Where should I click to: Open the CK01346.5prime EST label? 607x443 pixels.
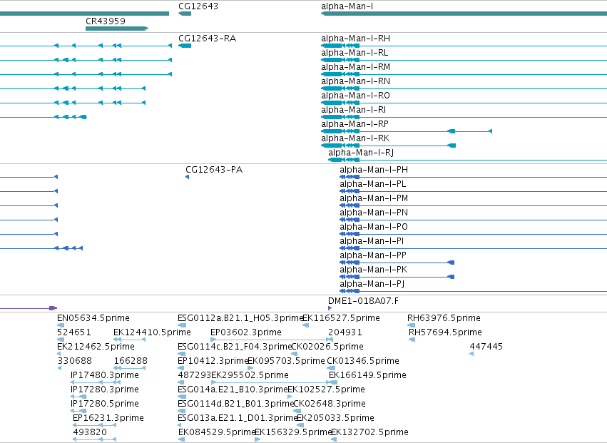pyautogui.click(x=363, y=361)
